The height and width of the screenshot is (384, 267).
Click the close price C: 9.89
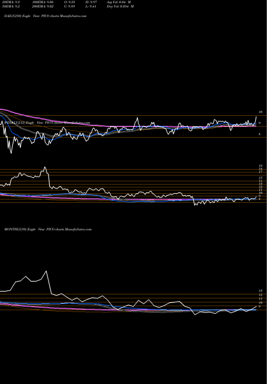[69, 6]
